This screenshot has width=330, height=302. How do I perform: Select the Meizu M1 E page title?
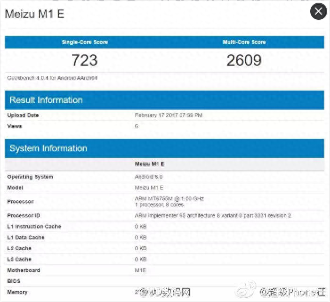coord(34,14)
